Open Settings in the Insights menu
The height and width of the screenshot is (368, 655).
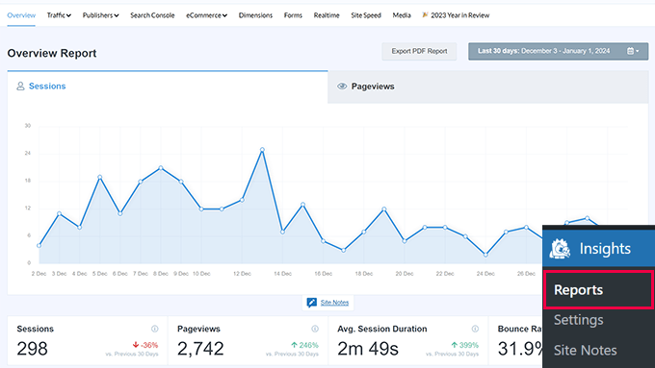pyautogui.click(x=579, y=320)
